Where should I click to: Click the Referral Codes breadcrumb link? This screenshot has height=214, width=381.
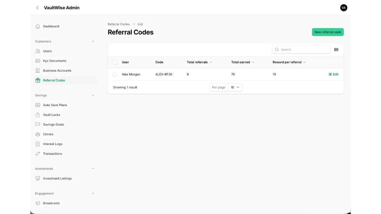119,24
